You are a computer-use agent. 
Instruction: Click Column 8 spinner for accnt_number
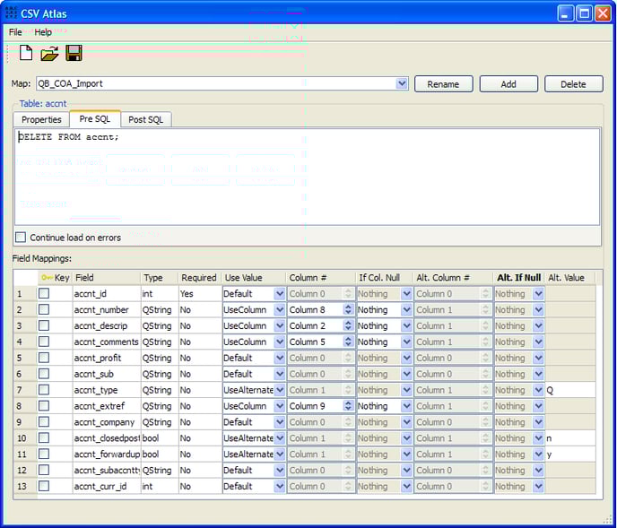348,309
